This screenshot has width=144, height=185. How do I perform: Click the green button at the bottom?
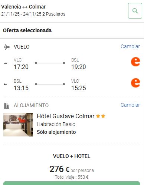(x=72, y=183)
